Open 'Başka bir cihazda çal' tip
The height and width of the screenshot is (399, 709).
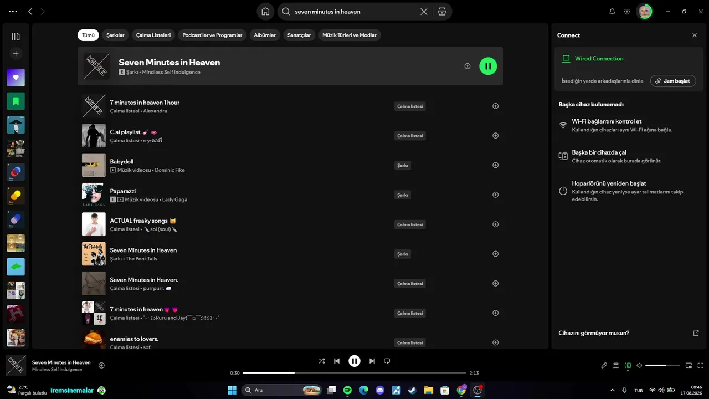coord(628,156)
